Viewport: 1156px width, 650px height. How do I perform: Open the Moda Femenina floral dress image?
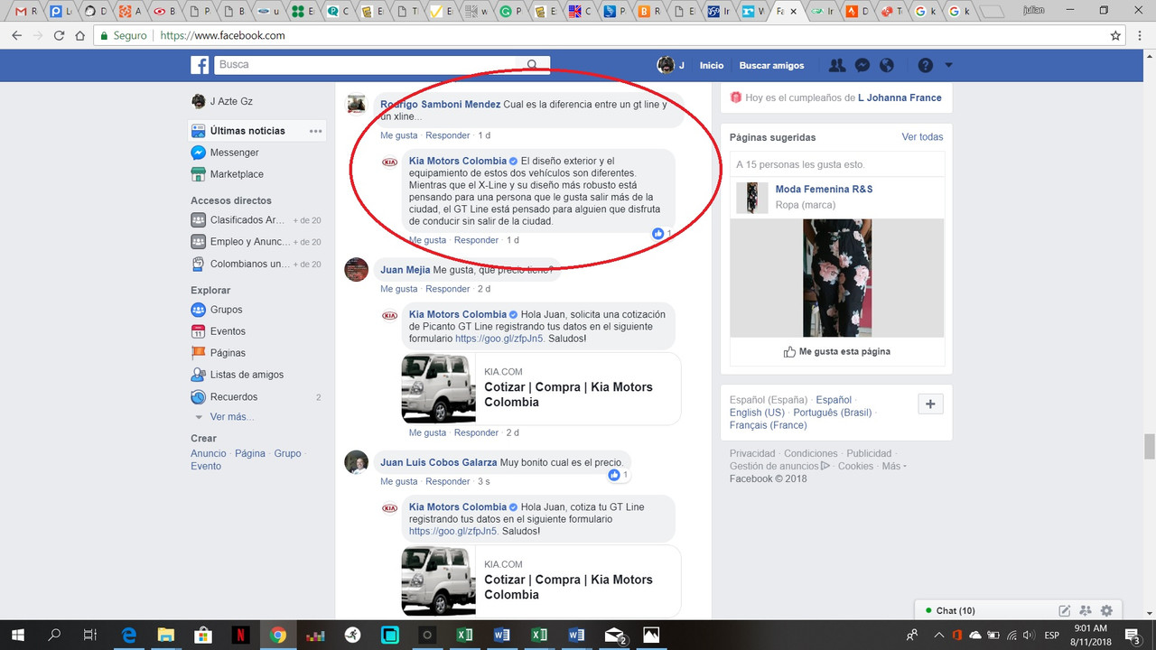coord(837,278)
